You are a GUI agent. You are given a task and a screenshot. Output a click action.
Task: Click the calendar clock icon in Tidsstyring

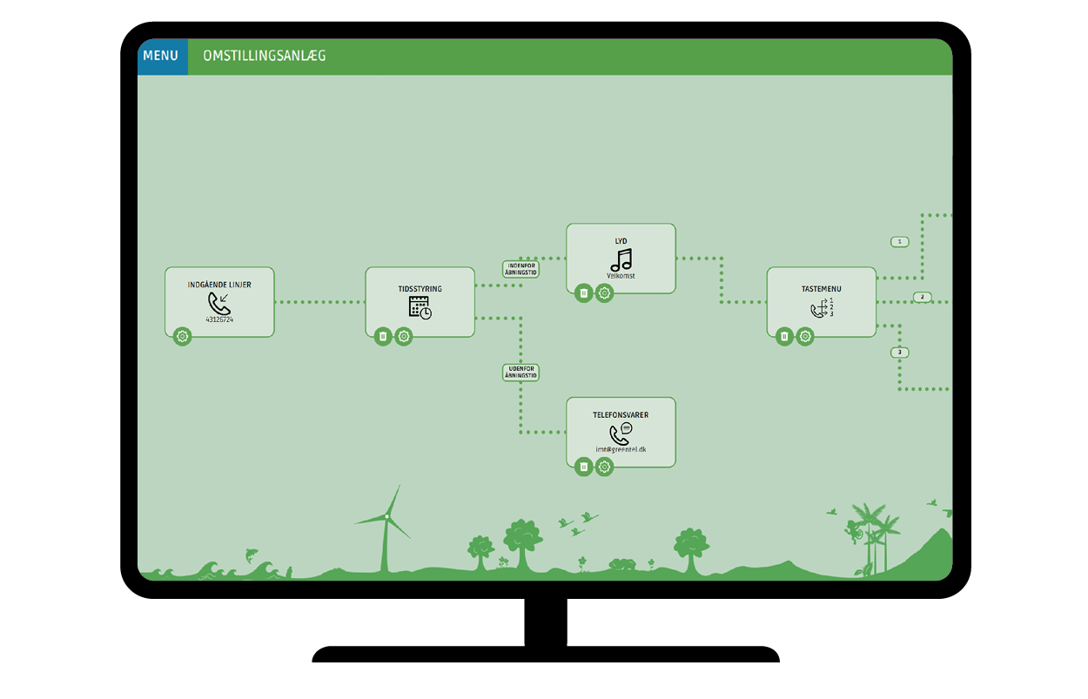[x=420, y=307]
